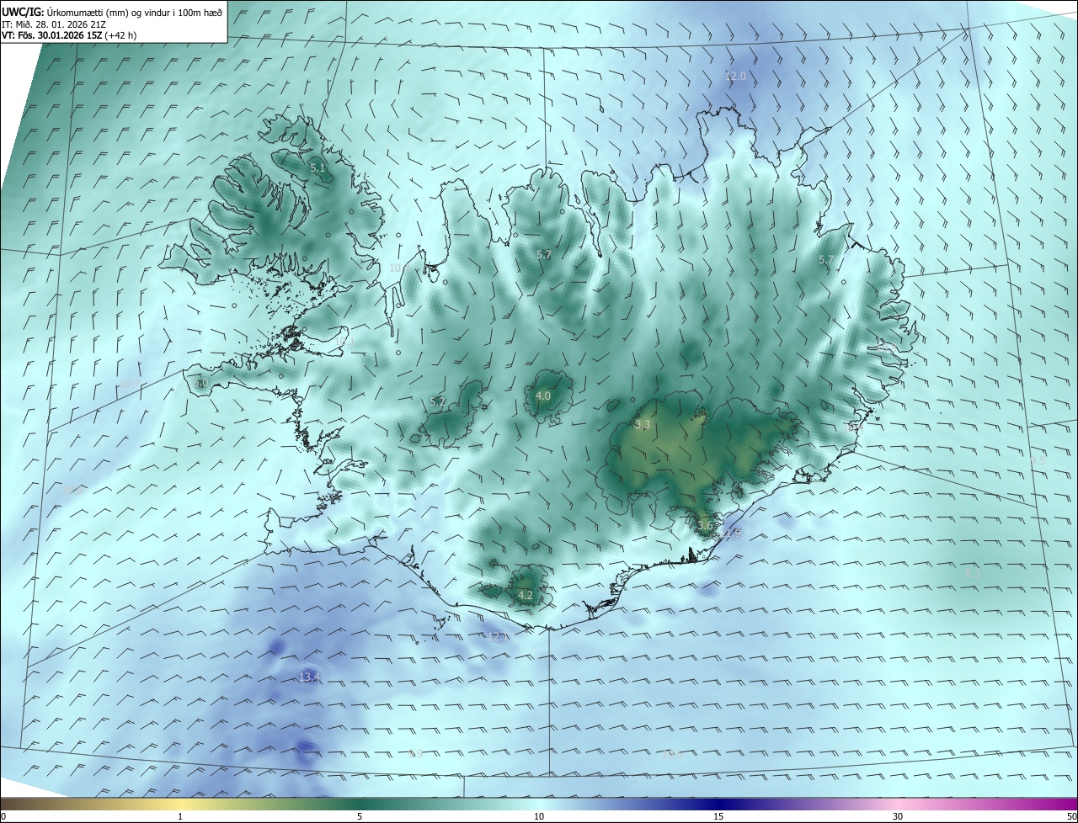Screen dimensions: 1078x823
Task: Click the 12.0 value label north of Iceland
Action: tap(736, 76)
